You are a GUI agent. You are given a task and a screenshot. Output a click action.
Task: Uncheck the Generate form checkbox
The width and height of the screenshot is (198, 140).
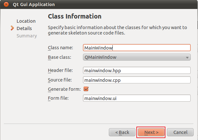tap(86, 89)
